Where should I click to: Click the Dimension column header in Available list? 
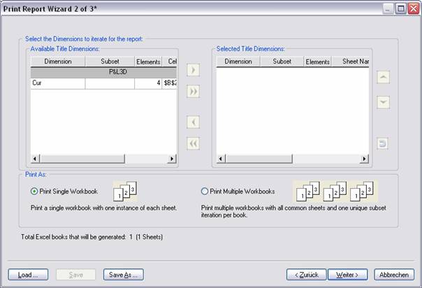57,62
